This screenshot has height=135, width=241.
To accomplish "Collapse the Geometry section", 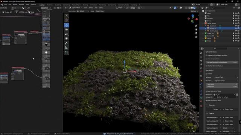I will coord(207,105).
